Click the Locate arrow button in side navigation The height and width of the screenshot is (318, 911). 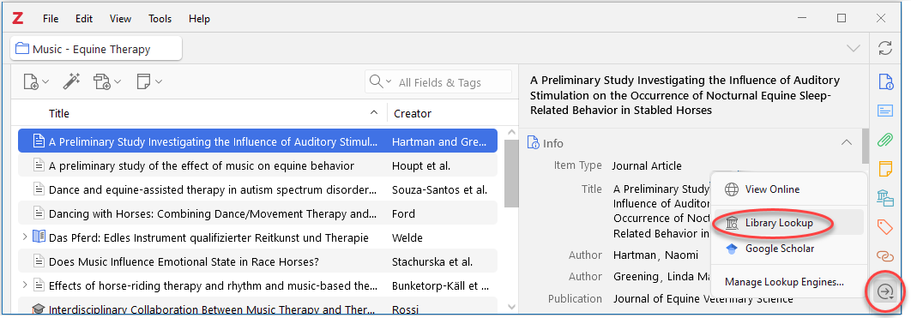pos(885,291)
